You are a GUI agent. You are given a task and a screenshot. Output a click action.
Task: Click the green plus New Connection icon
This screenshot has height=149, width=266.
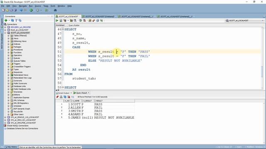(x=6, y=20)
